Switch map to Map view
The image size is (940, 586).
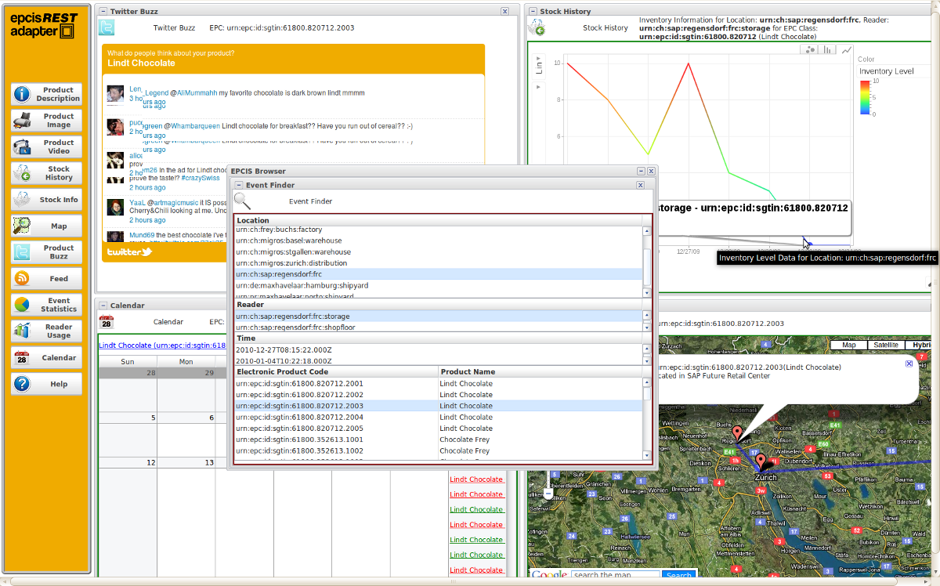[x=848, y=345]
